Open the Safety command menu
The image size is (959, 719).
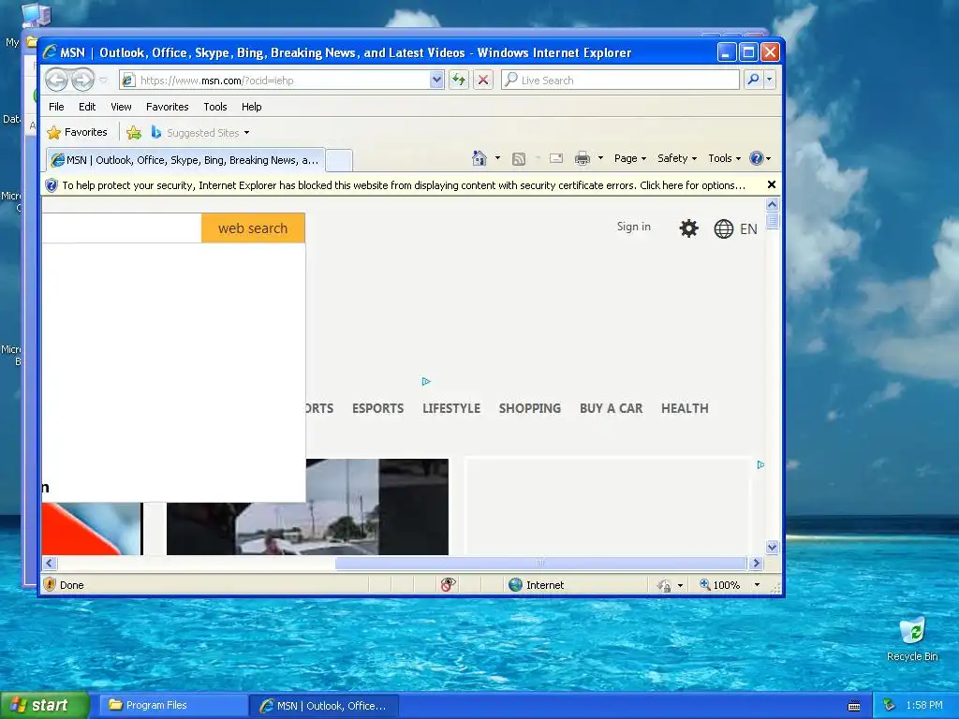[x=676, y=158]
